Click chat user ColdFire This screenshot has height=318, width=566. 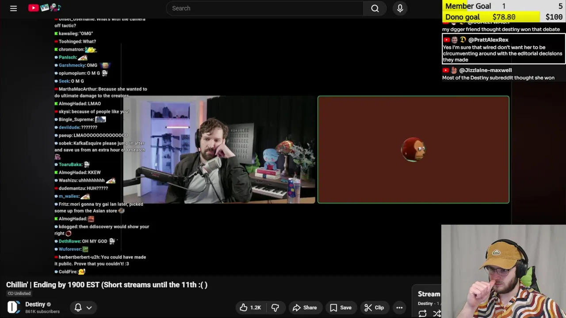point(68,272)
